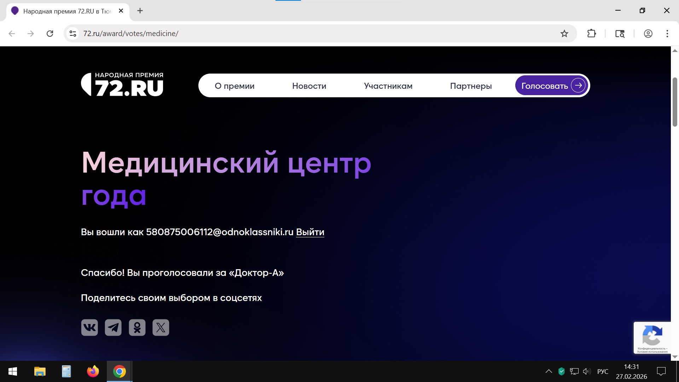The image size is (679, 382).
Task: Click the page vertical scrollbar thumb
Action: point(675,102)
